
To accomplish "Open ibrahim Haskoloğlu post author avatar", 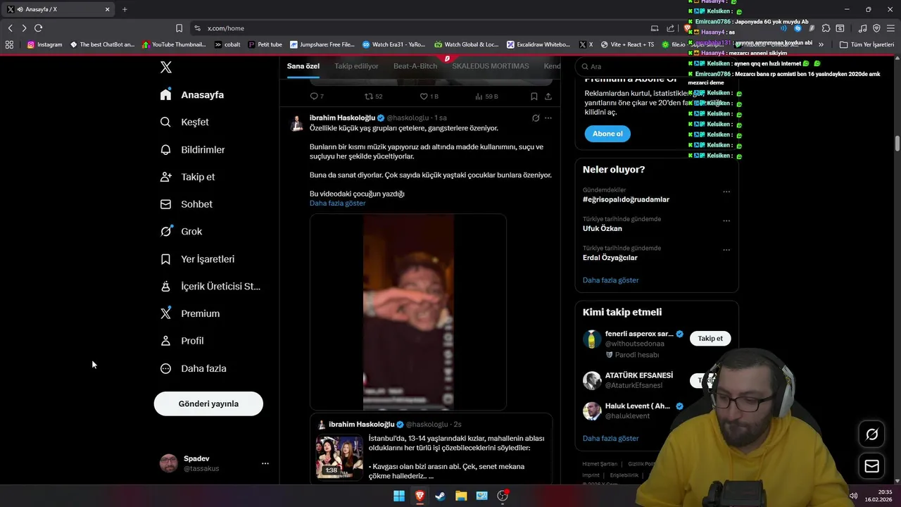I will pos(297,123).
